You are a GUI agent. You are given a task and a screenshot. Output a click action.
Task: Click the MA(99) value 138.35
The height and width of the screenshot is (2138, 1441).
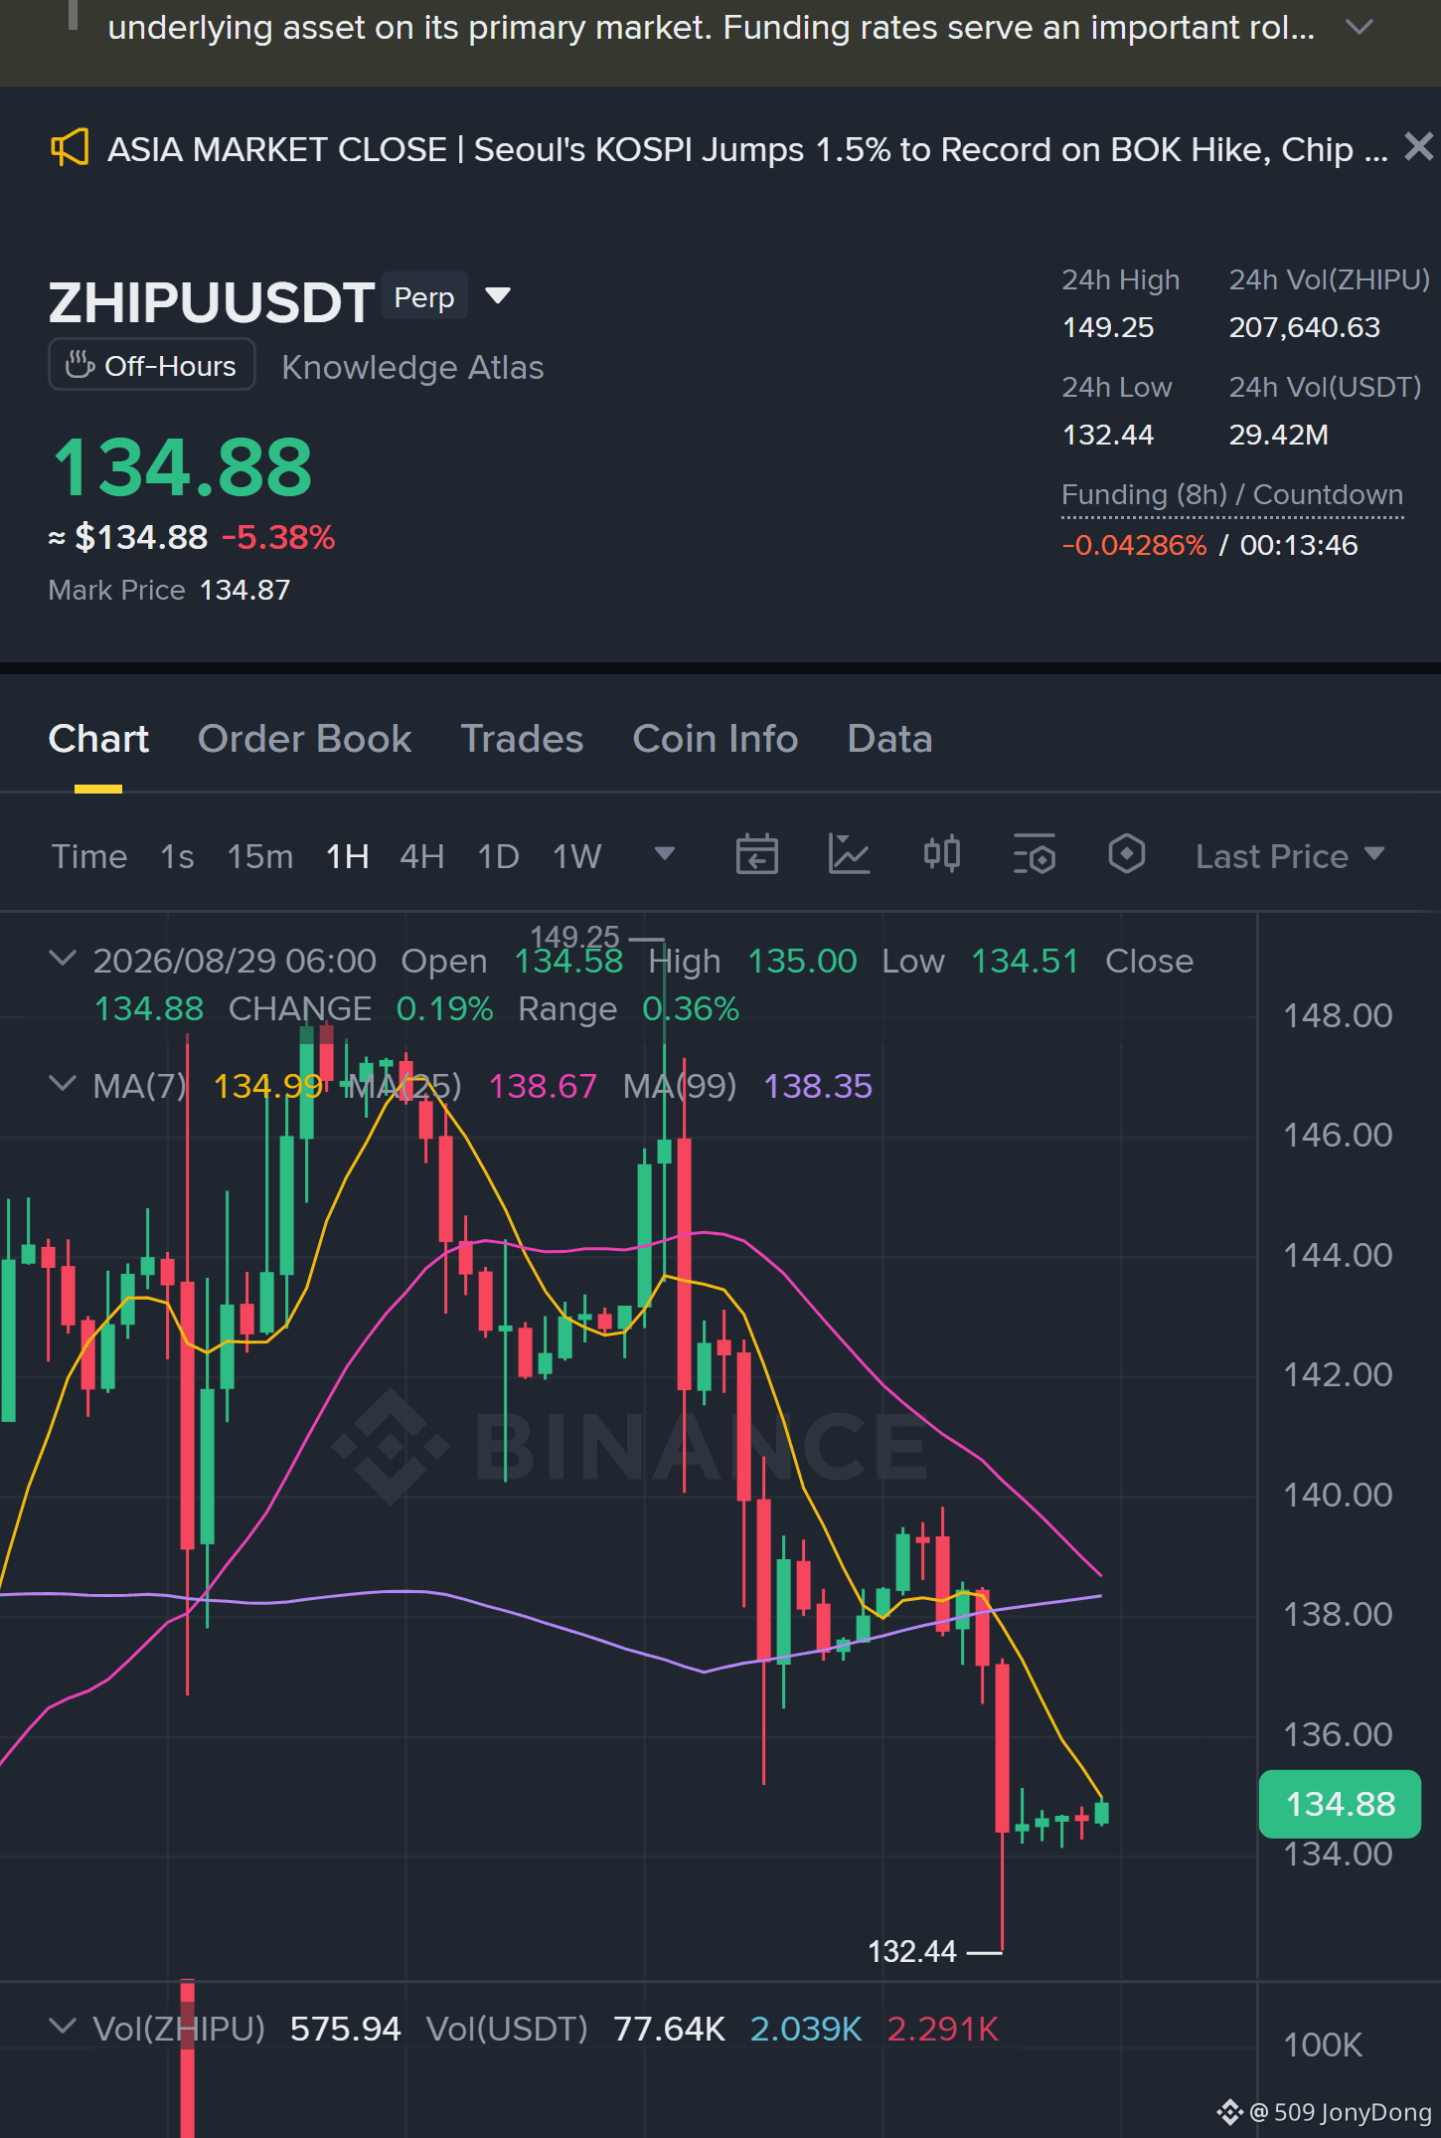pos(818,1086)
